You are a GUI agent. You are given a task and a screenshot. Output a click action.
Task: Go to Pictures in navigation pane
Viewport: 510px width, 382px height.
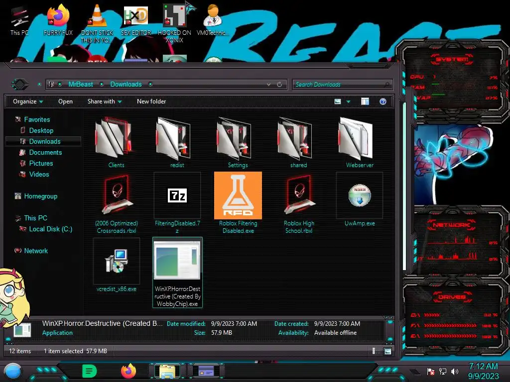41,163
